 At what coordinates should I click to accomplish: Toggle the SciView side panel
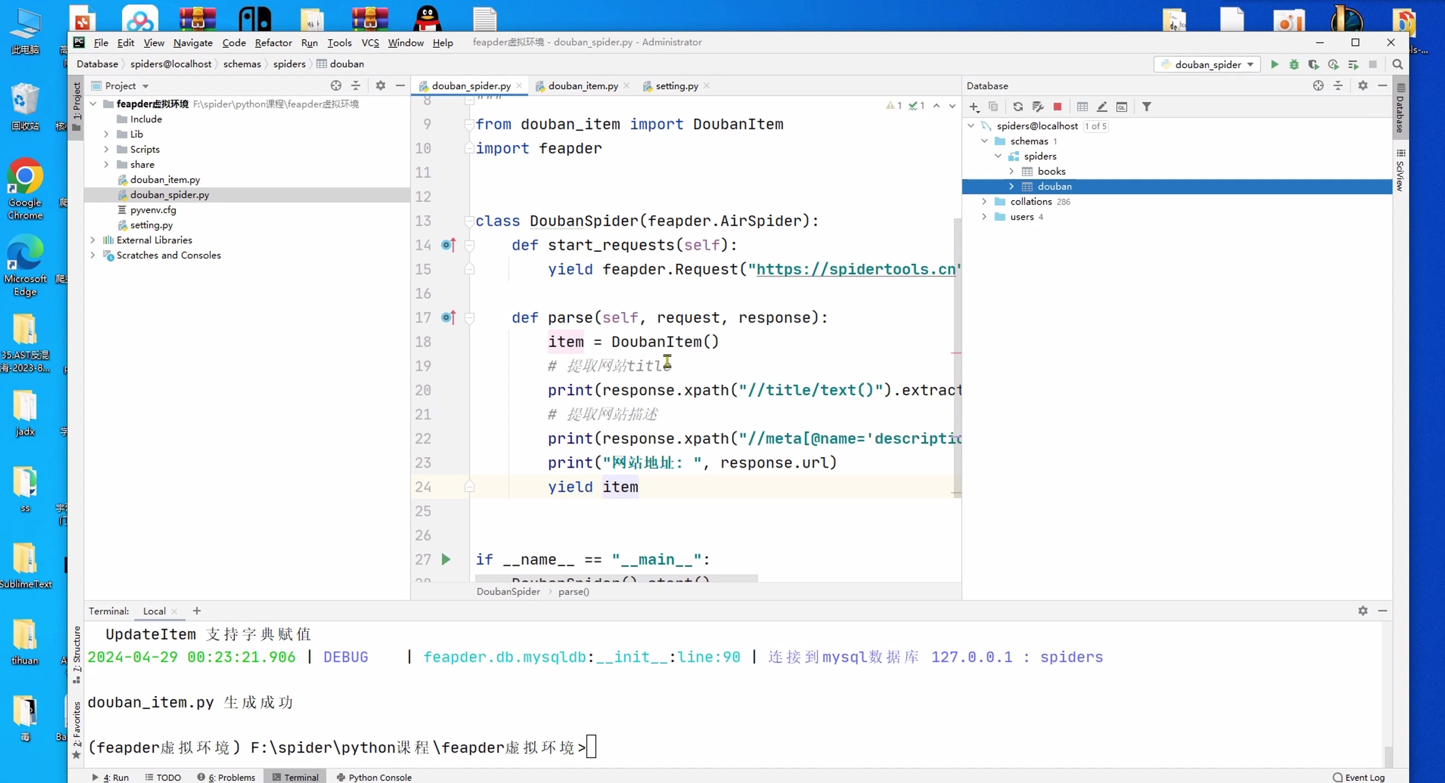point(1401,171)
